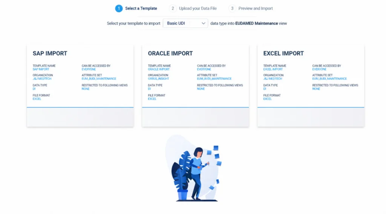The image size is (386, 214).
Task: Click EXCEL file format in EXCEL IMPORT card
Action: point(267,99)
